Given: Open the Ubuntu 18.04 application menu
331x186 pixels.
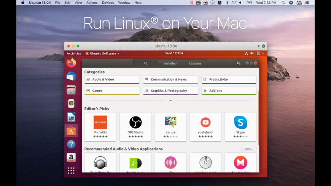Looking at the screenshot, I should click(x=40, y=3).
